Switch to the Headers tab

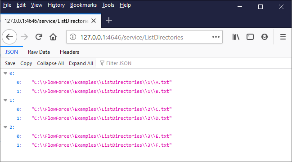(x=69, y=52)
